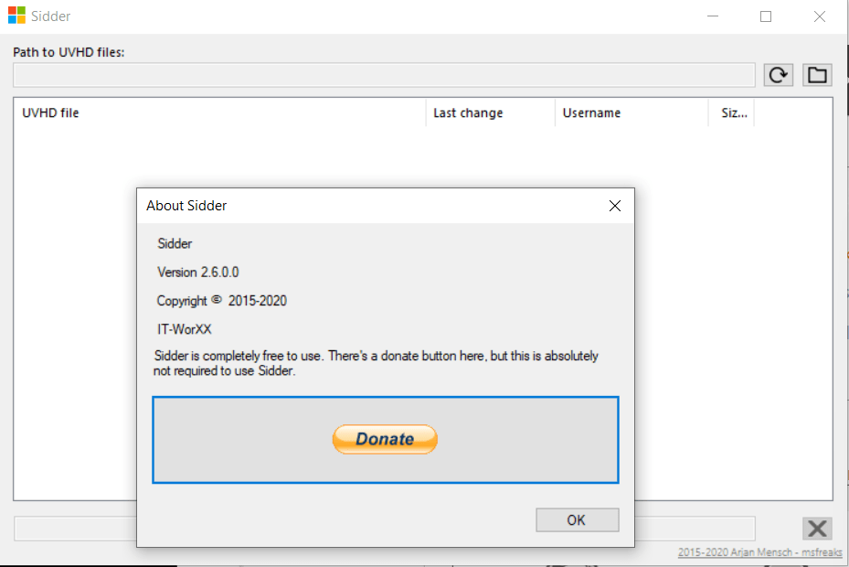
Task: Sort by the Siz... column header
Action: (x=731, y=112)
